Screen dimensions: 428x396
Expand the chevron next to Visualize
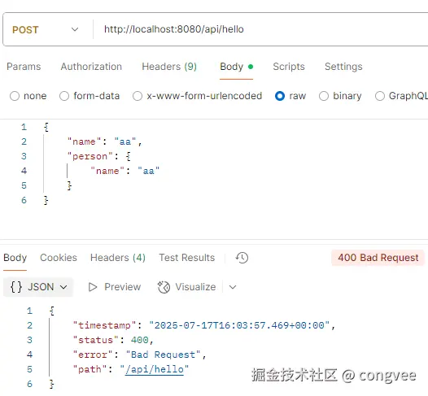(233, 287)
